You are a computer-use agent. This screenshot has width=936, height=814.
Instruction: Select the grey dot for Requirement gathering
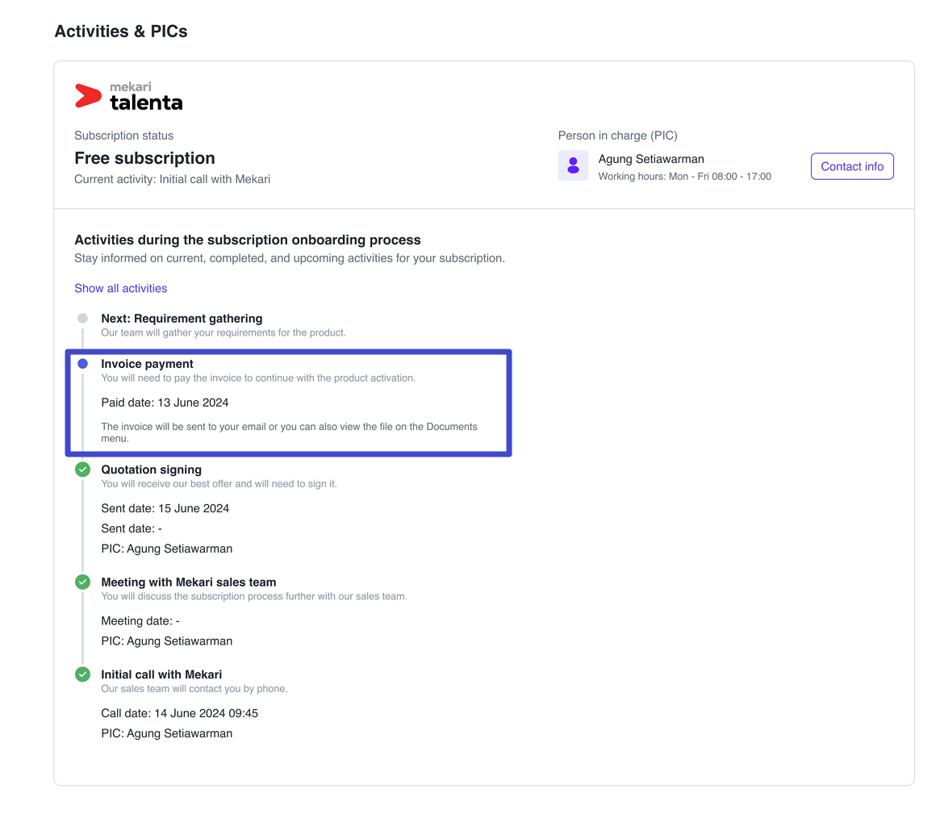click(83, 318)
